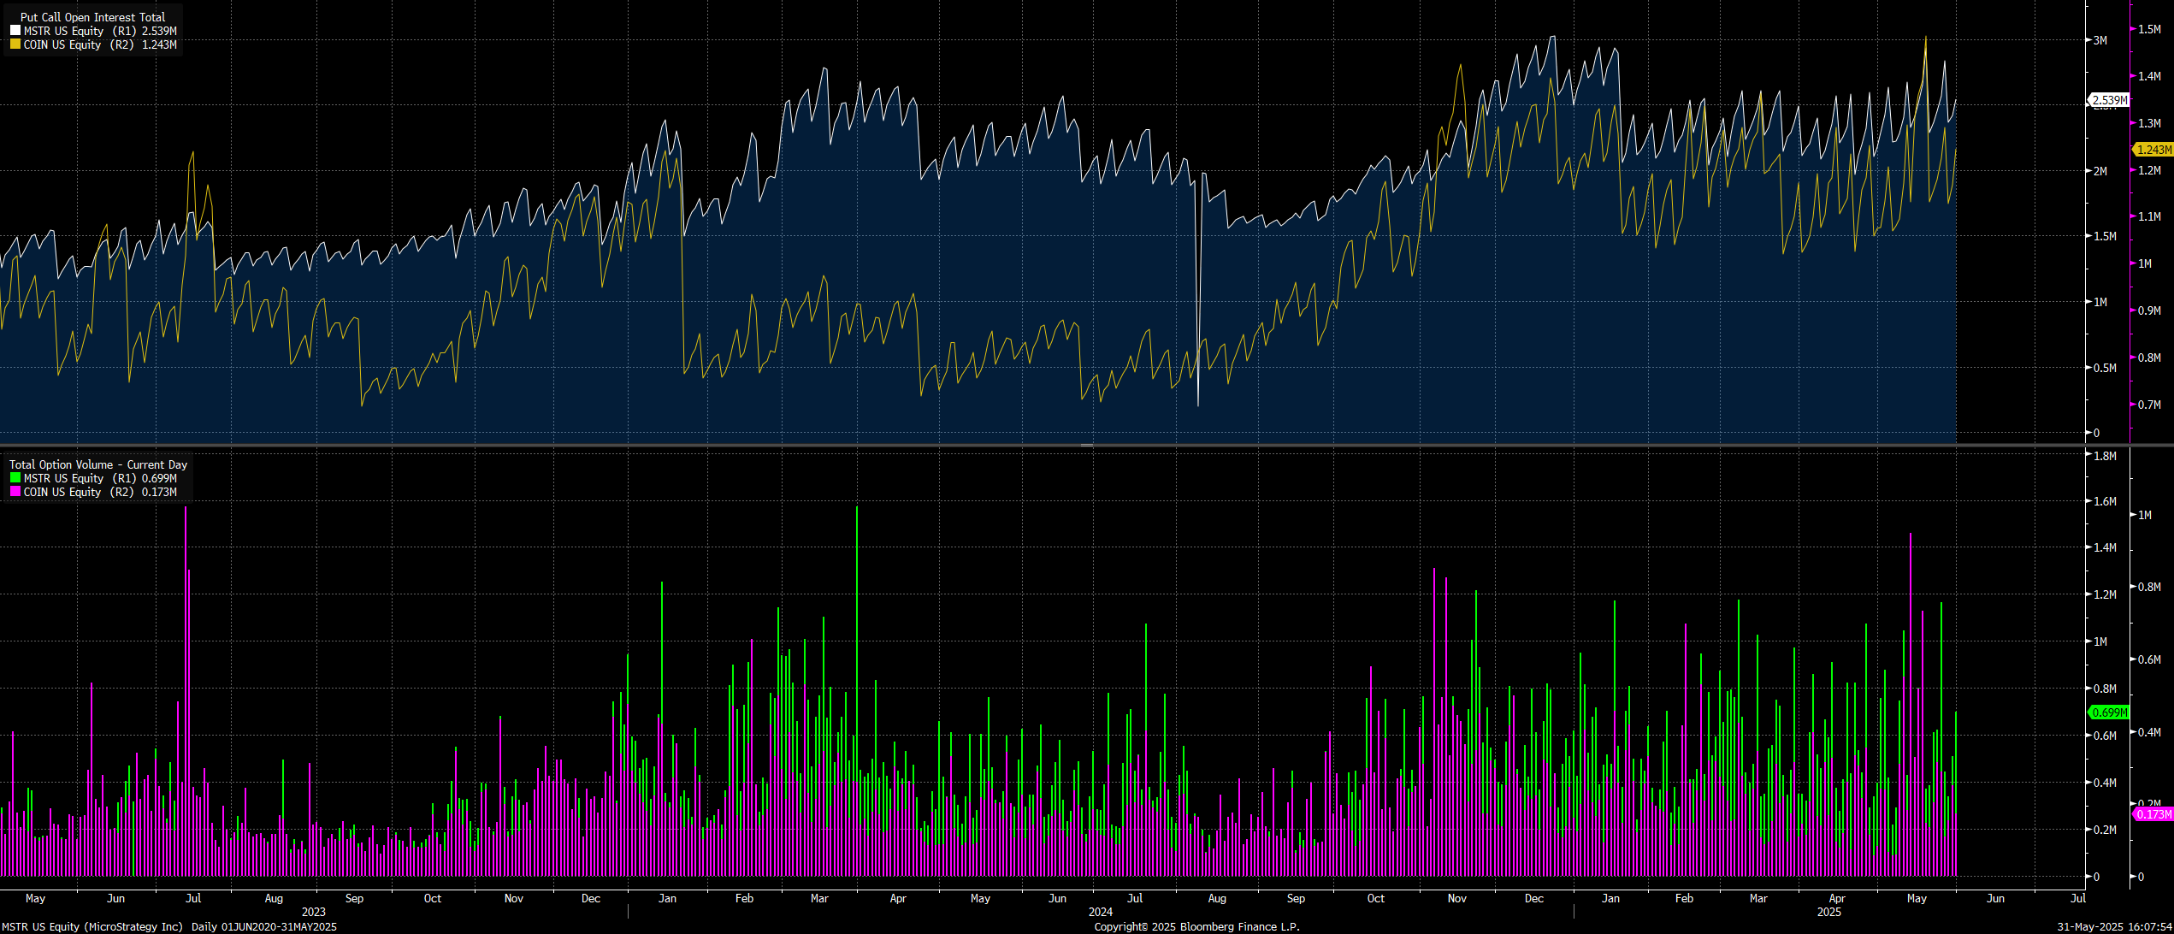Image resolution: width=2174 pixels, height=934 pixels.
Task: Click the Bloomberg copyright footer text
Action: (1196, 926)
